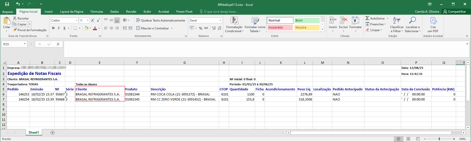Switch to the Inserir tab
This screenshot has height=142, width=471.
click(x=49, y=12)
